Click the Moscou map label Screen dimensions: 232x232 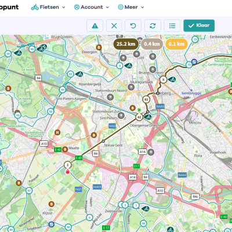(x=195, y=122)
